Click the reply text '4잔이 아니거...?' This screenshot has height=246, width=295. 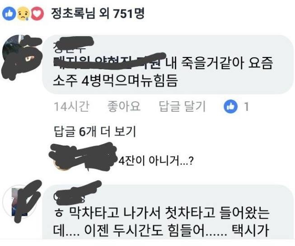tap(156, 161)
